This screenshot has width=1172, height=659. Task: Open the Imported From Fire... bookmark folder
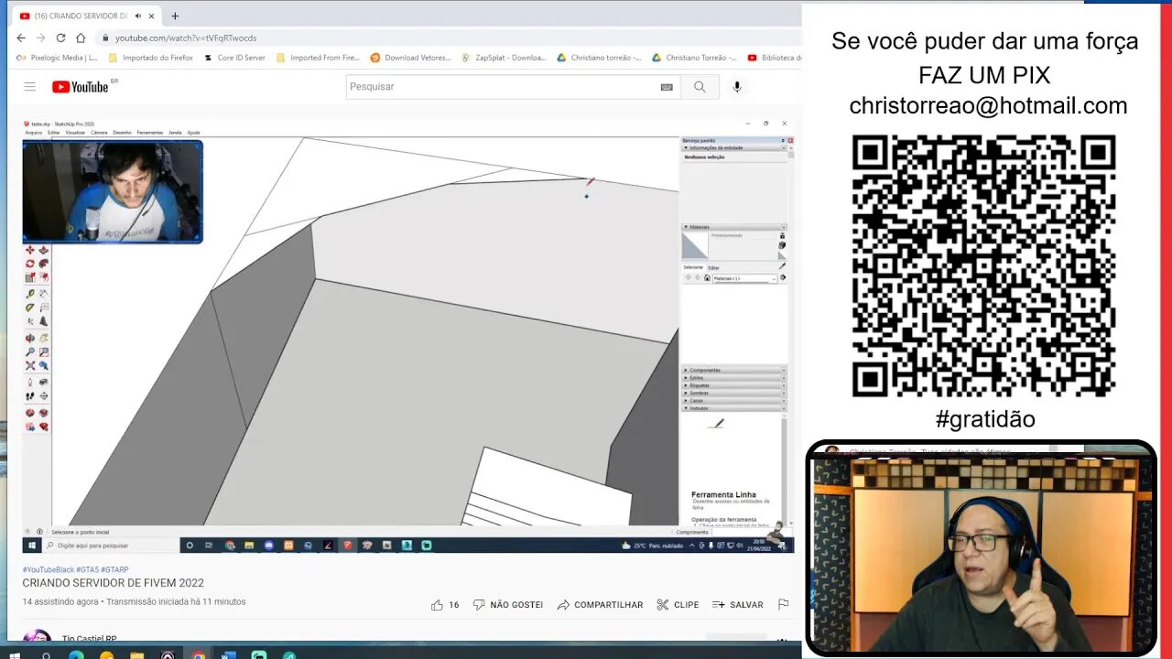[318, 58]
